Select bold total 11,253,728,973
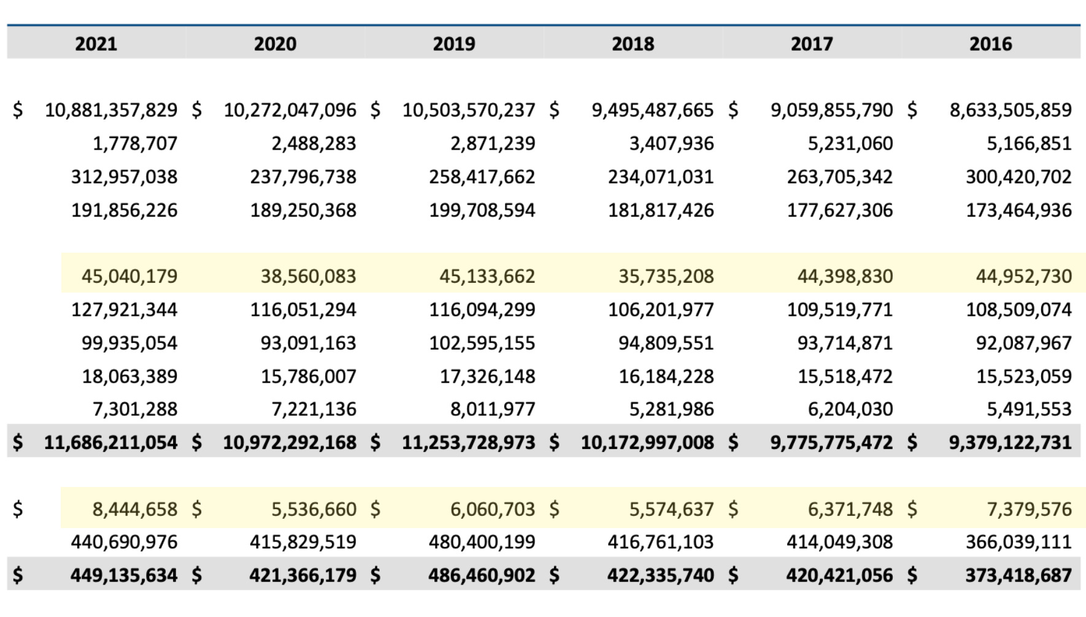The height and width of the screenshot is (617, 1086). pyautogui.click(x=469, y=442)
